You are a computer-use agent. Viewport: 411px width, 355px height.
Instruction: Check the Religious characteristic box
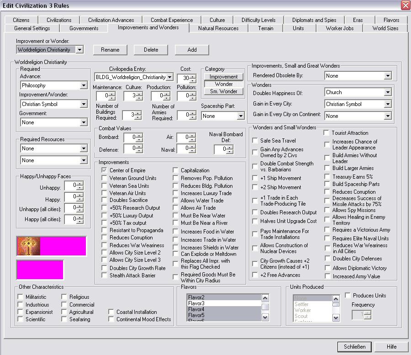tap(65, 297)
